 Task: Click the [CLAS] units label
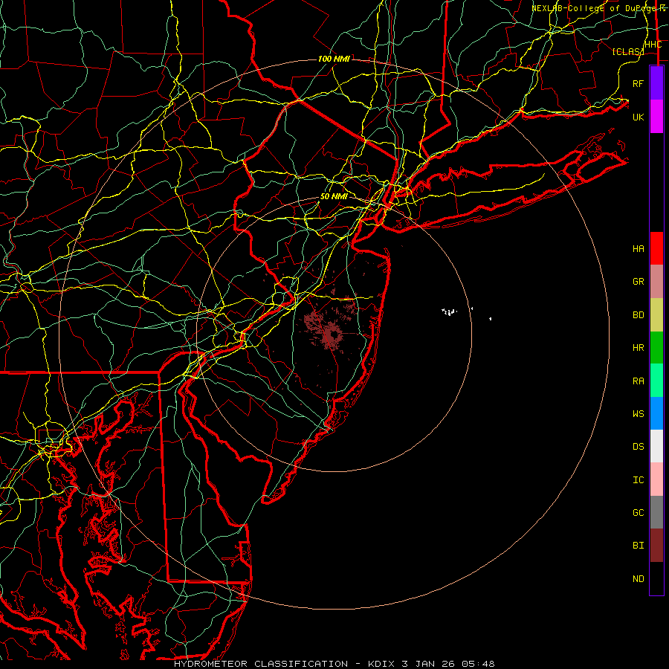[x=628, y=51]
